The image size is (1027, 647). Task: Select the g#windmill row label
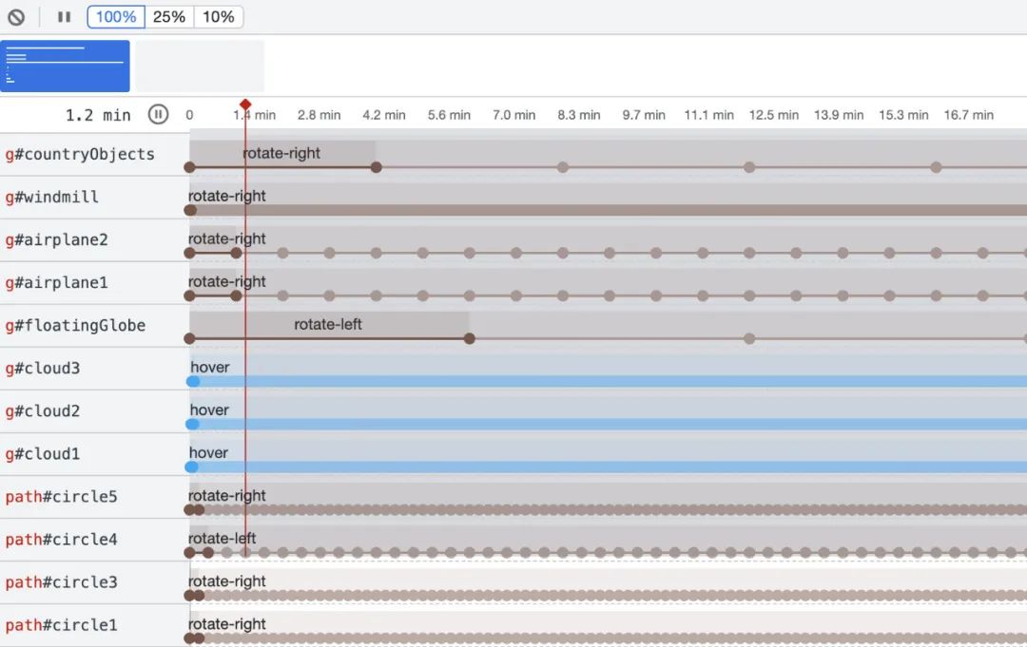(x=51, y=197)
